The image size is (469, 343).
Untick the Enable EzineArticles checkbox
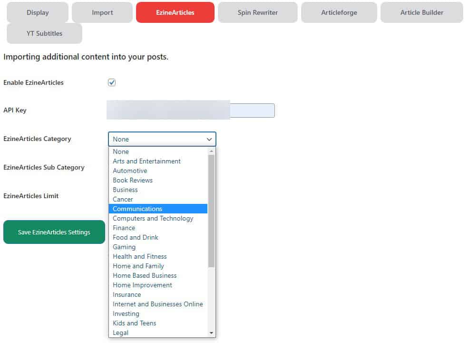[112, 82]
